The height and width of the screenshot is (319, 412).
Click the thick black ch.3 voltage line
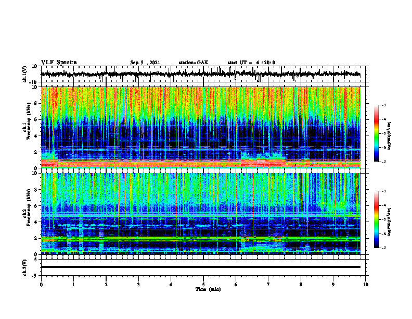tap(200, 267)
